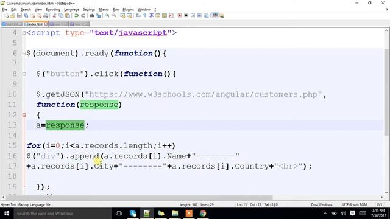
Task: Open Find dialog with the binoculars icon
Action: point(92,16)
